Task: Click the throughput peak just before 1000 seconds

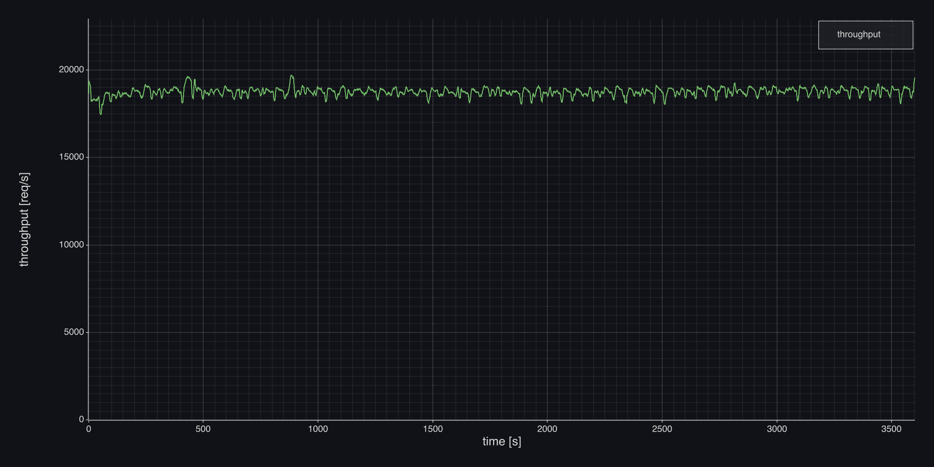Action: [x=292, y=76]
